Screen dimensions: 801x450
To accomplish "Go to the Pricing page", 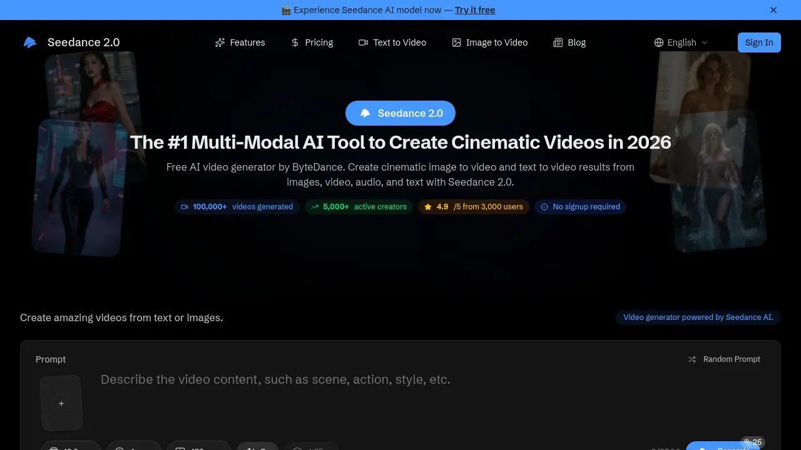I will (312, 42).
